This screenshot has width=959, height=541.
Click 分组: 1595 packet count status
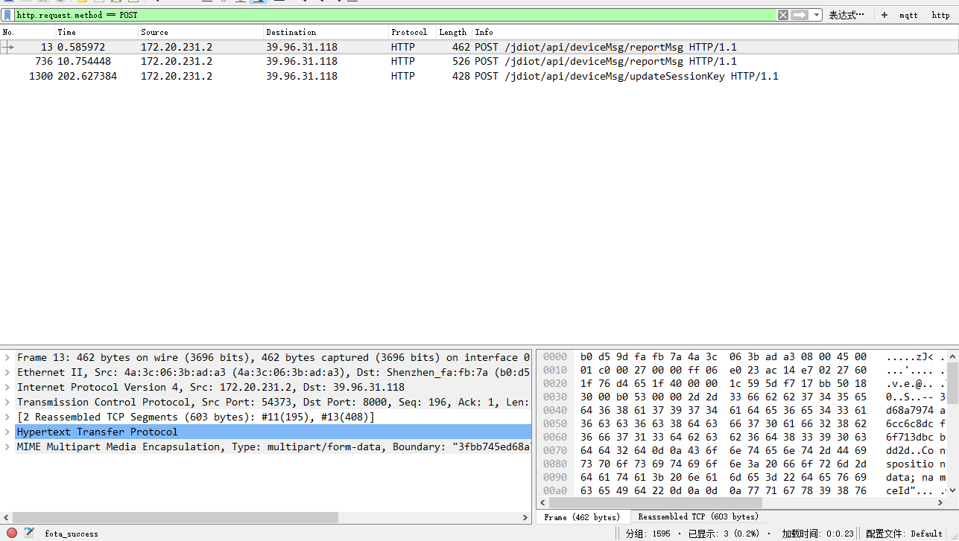point(648,534)
